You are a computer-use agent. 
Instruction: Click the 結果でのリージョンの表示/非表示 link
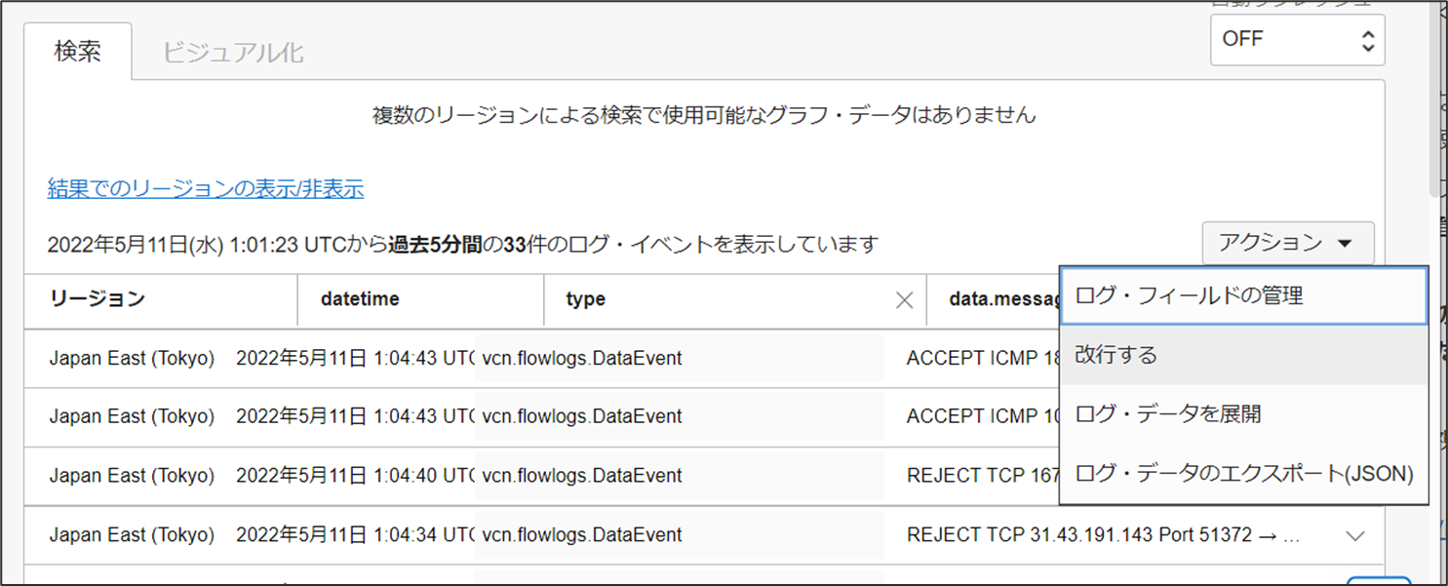206,188
